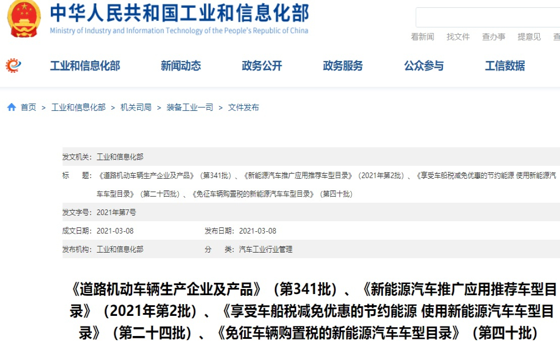Click the Chinese ministry title 中华人民共和国工业和信息化部

179,13
